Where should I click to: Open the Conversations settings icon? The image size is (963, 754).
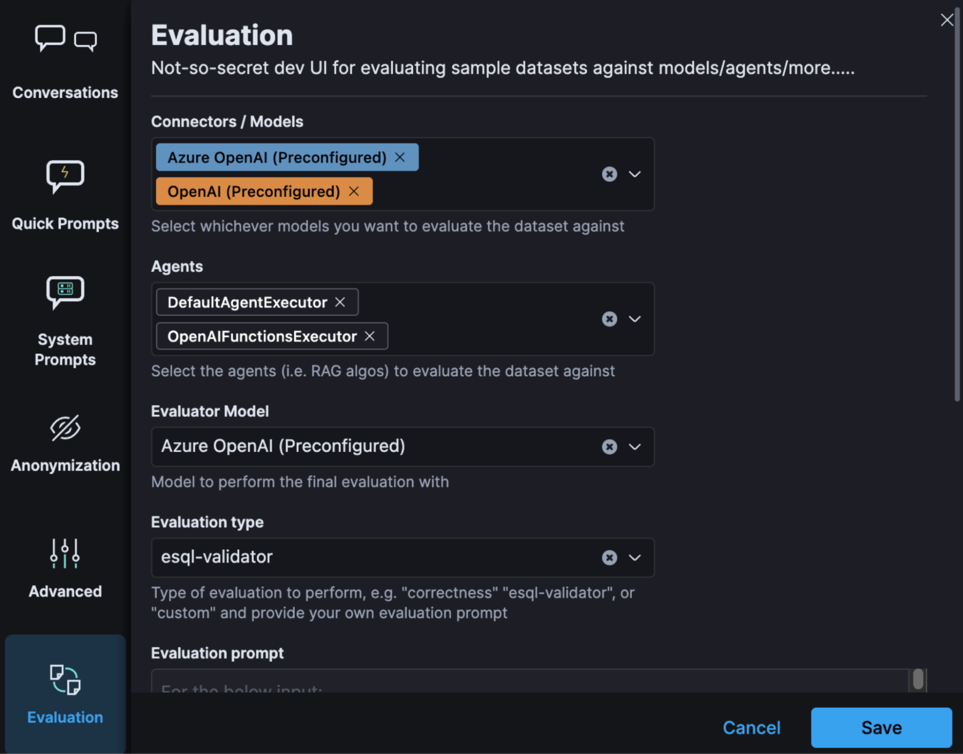(x=66, y=39)
